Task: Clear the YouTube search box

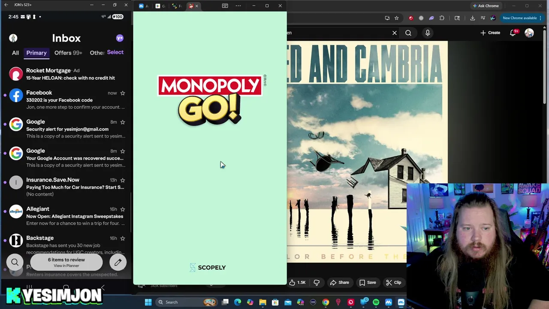Action: pyautogui.click(x=395, y=33)
